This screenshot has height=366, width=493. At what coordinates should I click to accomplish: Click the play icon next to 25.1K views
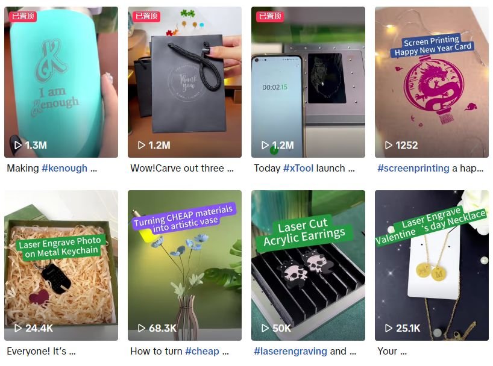pos(389,328)
